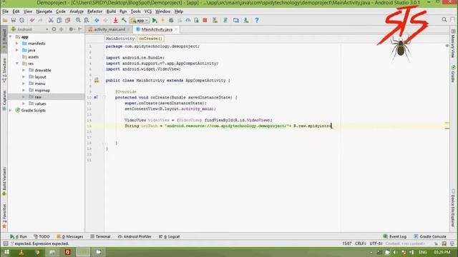
Task: Click the Find magnifier icon
Action: pos(78,20)
